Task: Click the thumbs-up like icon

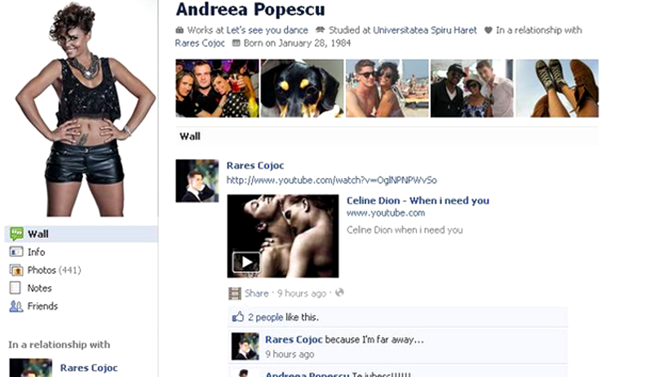Action: (238, 317)
